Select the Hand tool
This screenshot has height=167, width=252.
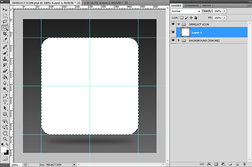coord(5,133)
